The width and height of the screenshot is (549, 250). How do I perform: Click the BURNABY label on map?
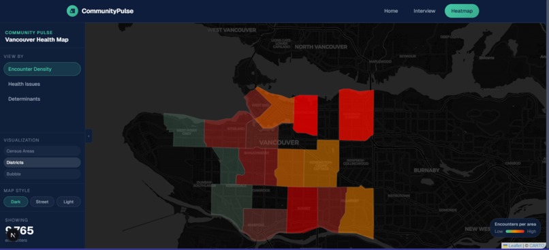tap(426, 170)
